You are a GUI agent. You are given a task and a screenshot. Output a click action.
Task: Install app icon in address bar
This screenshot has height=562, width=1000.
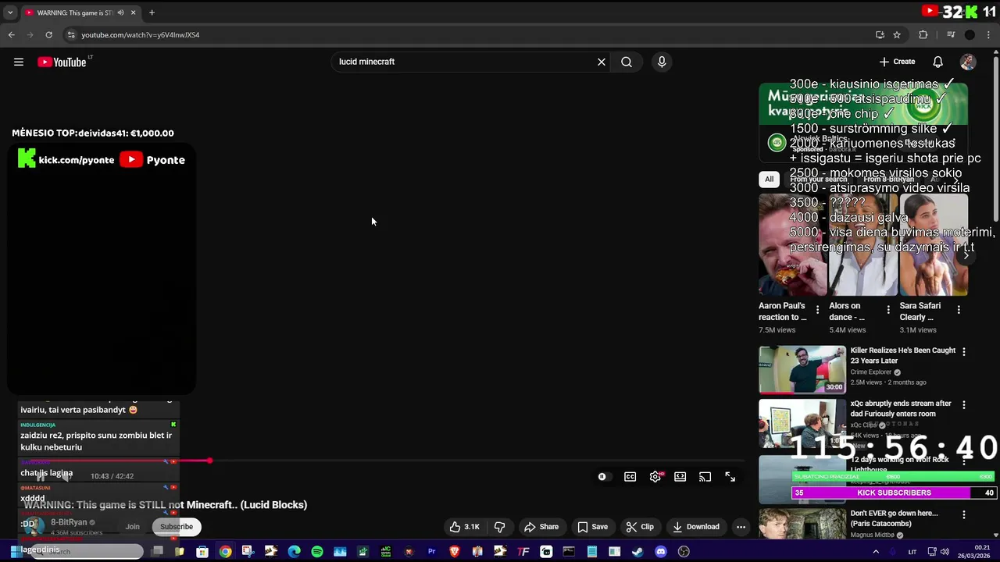click(880, 34)
